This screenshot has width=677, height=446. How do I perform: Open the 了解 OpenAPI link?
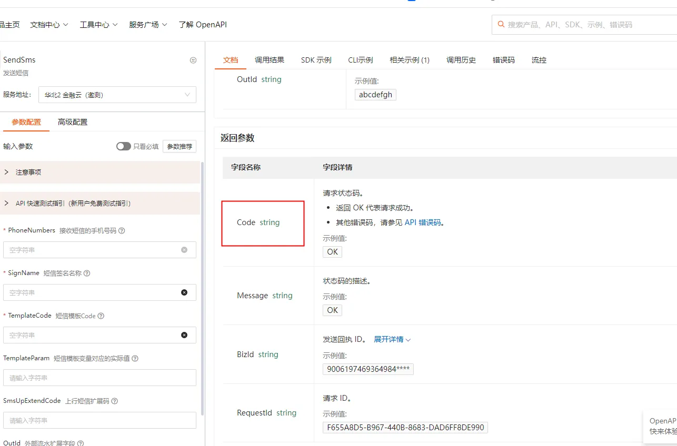[203, 25]
